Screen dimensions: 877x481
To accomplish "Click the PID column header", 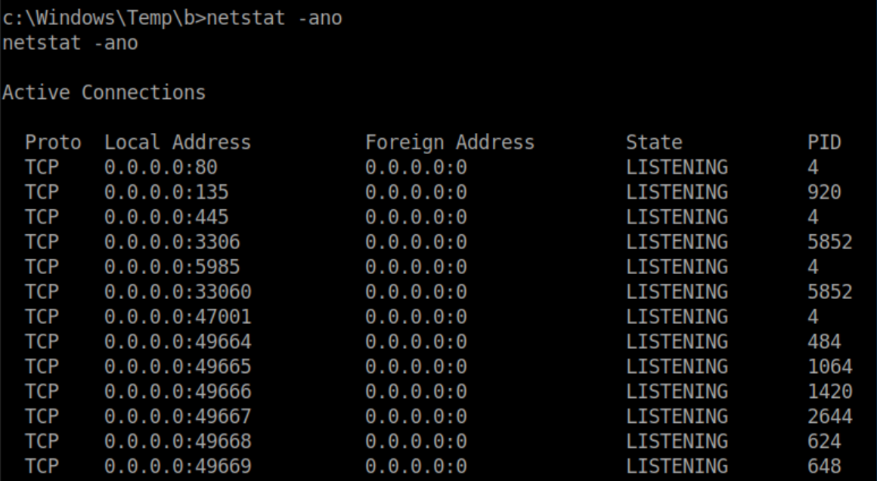I will (x=824, y=142).
